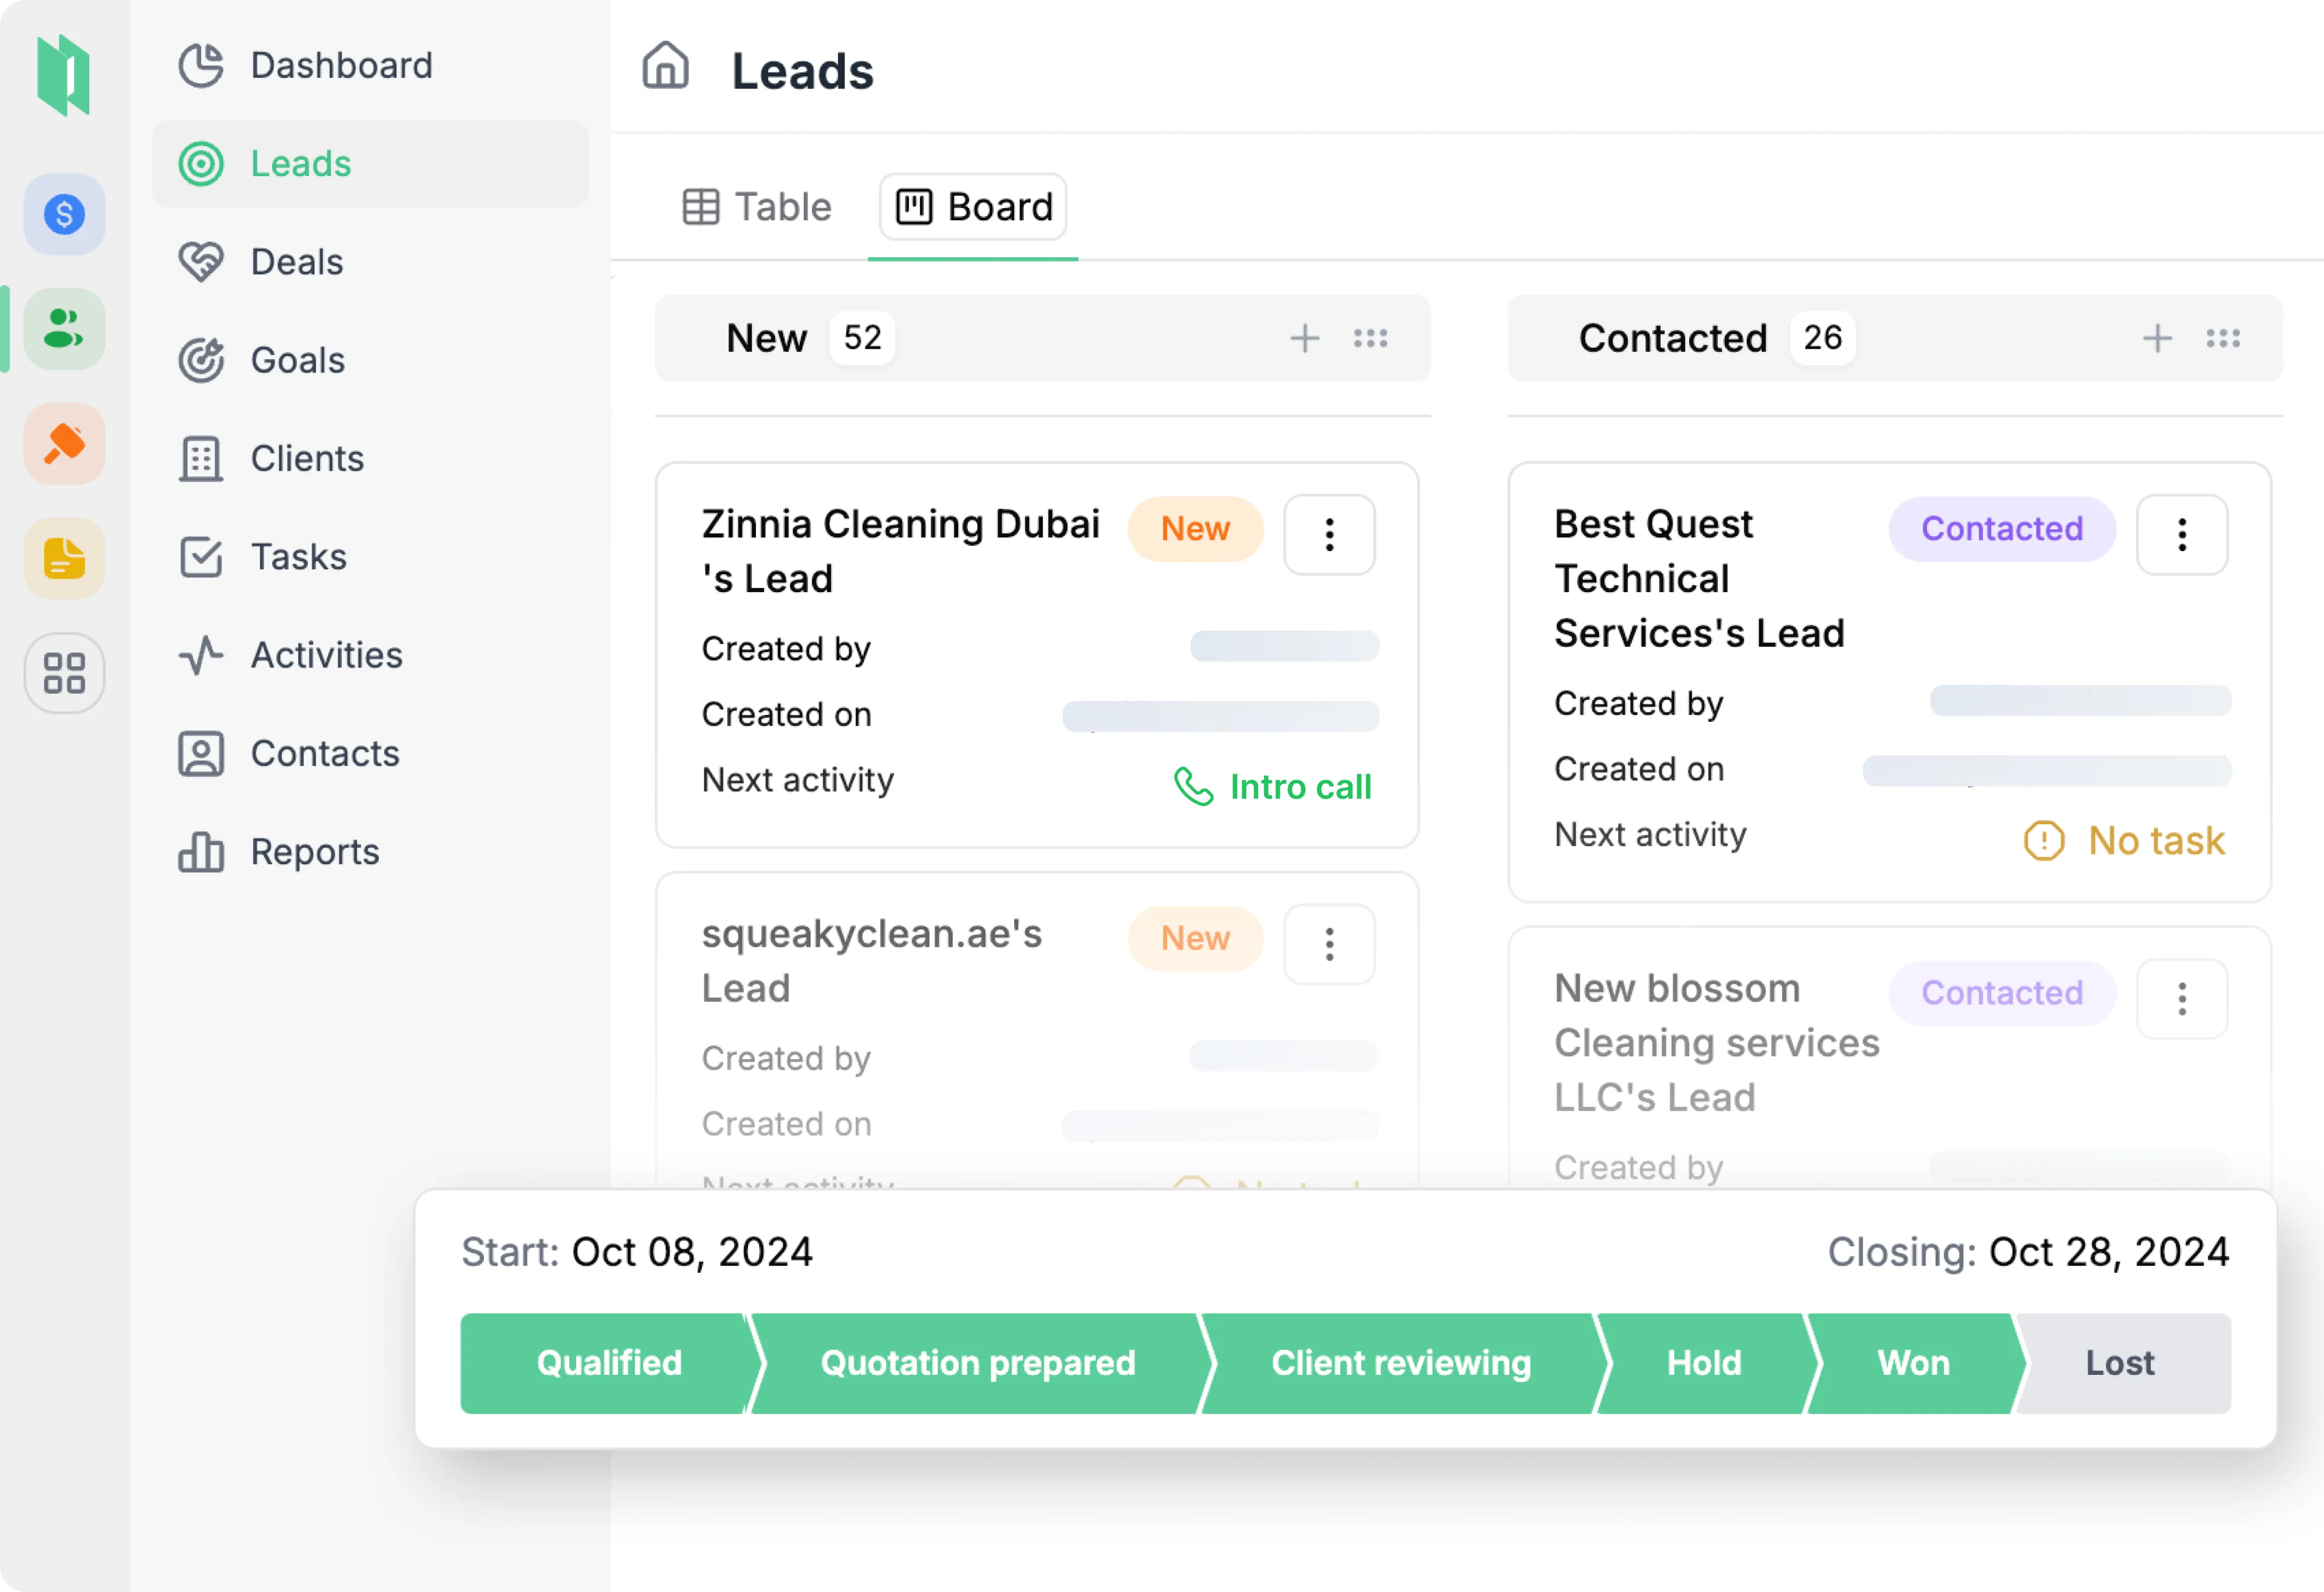2324x1592 pixels.
Task: Click the Goals target icon
Action: (201, 360)
